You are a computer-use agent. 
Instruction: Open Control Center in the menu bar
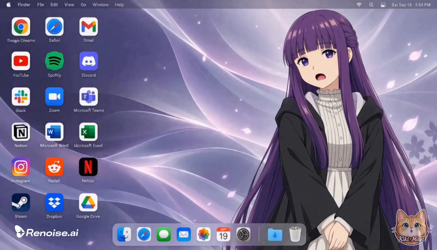click(x=383, y=5)
